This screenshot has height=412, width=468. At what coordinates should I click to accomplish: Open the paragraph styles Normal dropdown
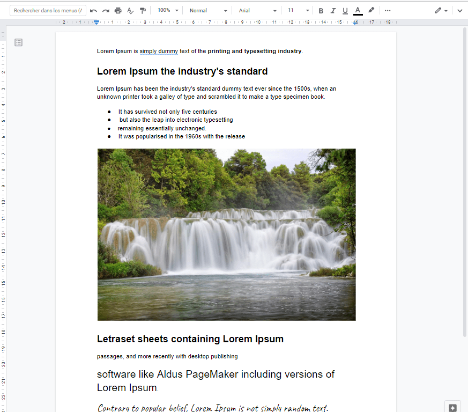pyautogui.click(x=207, y=10)
